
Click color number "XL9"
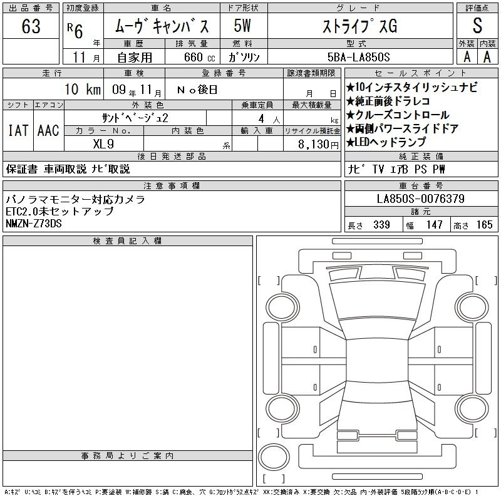coord(103,144)
